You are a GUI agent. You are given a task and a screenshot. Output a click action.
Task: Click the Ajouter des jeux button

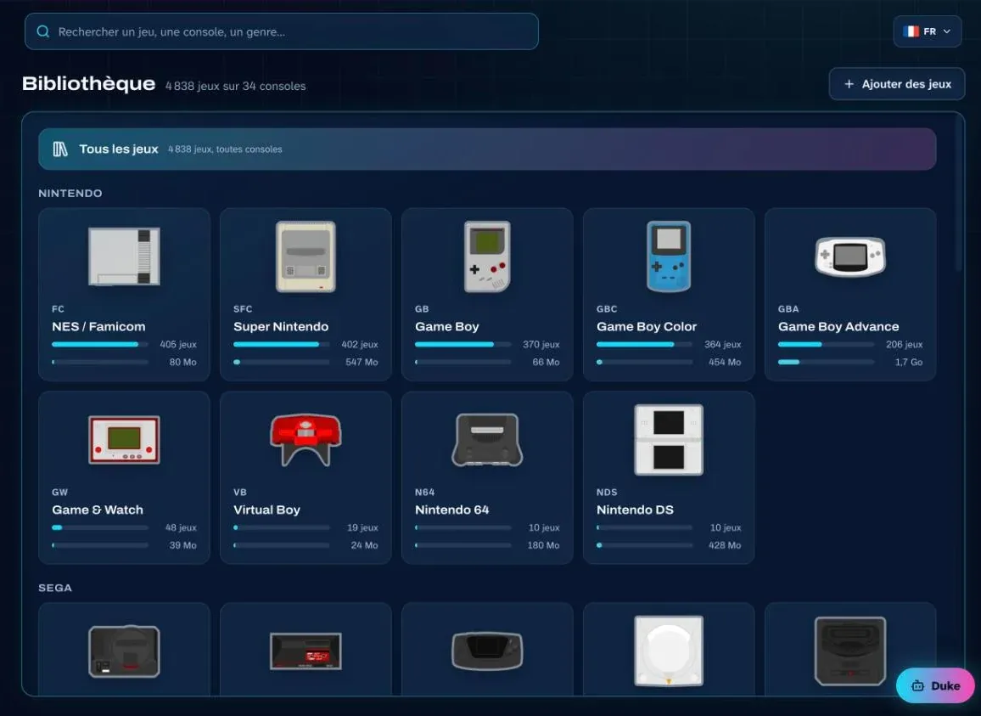point(896,84)
